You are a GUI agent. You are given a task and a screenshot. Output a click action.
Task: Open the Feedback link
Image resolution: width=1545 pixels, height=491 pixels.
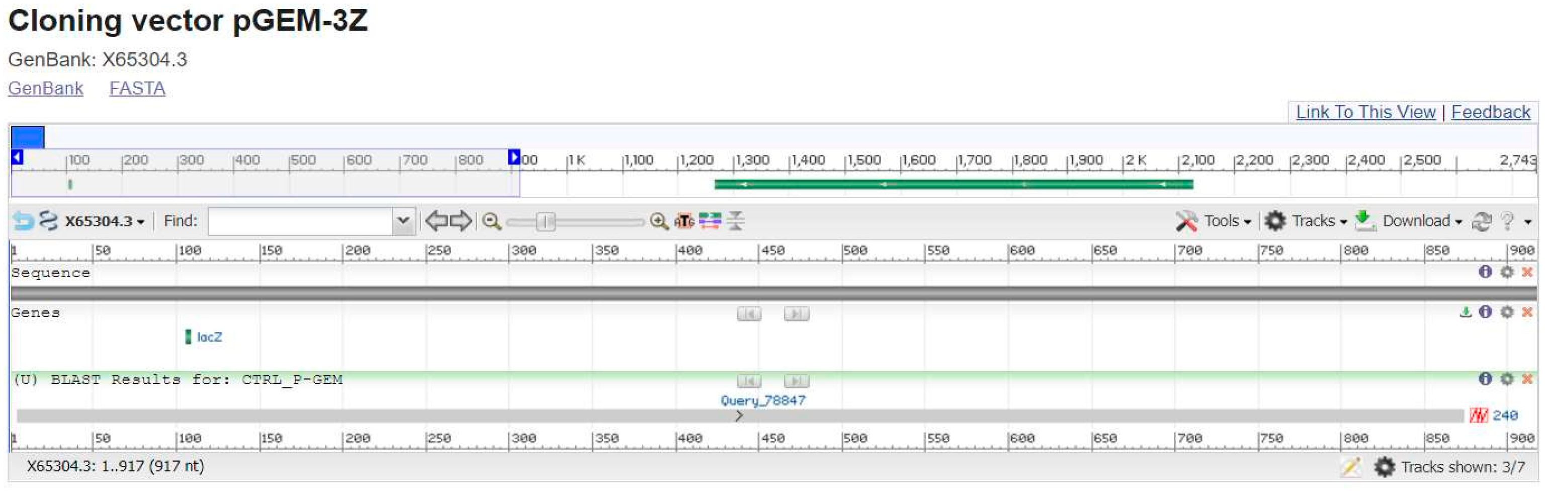click(1490, 112)
